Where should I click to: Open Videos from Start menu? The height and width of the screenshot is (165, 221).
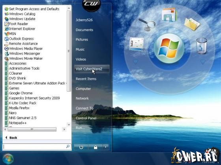click(x=81, y=59)
